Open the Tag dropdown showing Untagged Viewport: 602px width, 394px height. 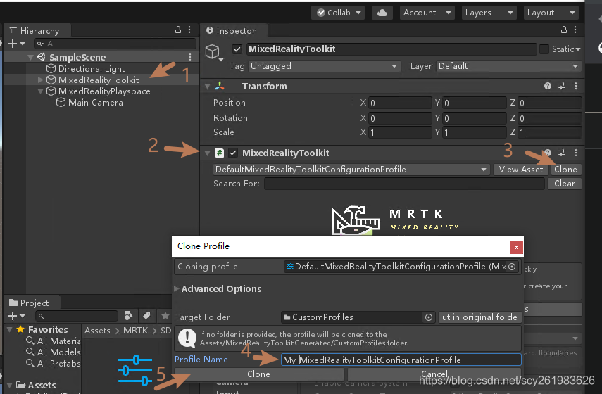coord(324,66)
